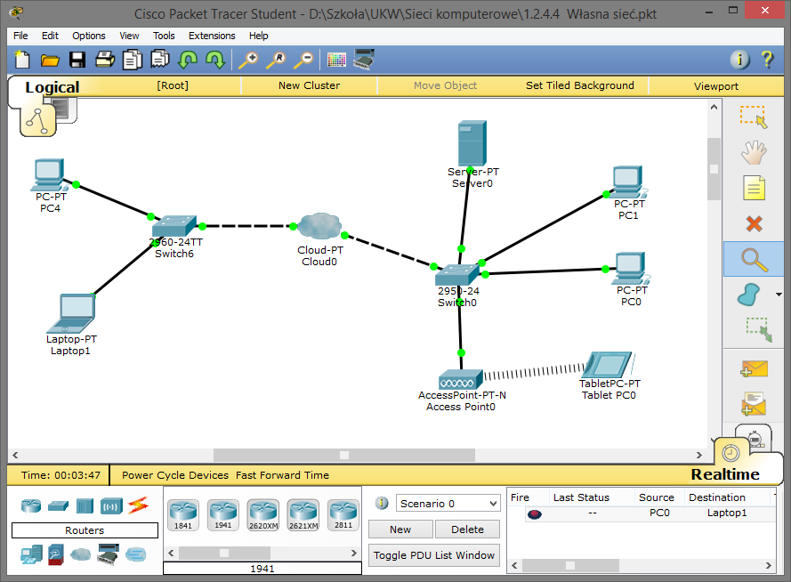Click the Add Complex PDU envelope
The height and width of the screenshot is (582, 791).
tap(754, 404)
